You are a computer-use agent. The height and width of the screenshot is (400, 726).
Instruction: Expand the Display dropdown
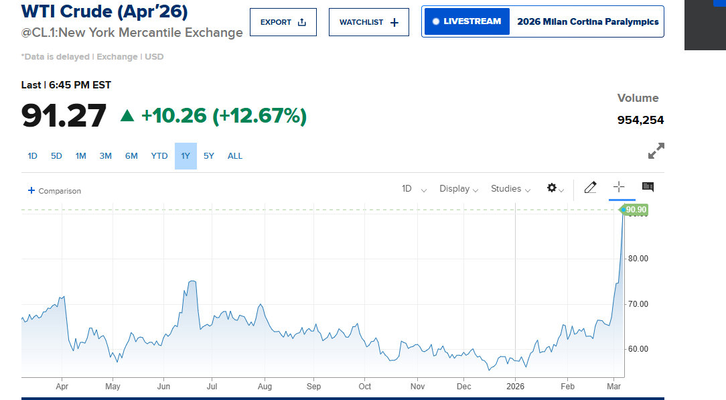(x=459, y=189)
